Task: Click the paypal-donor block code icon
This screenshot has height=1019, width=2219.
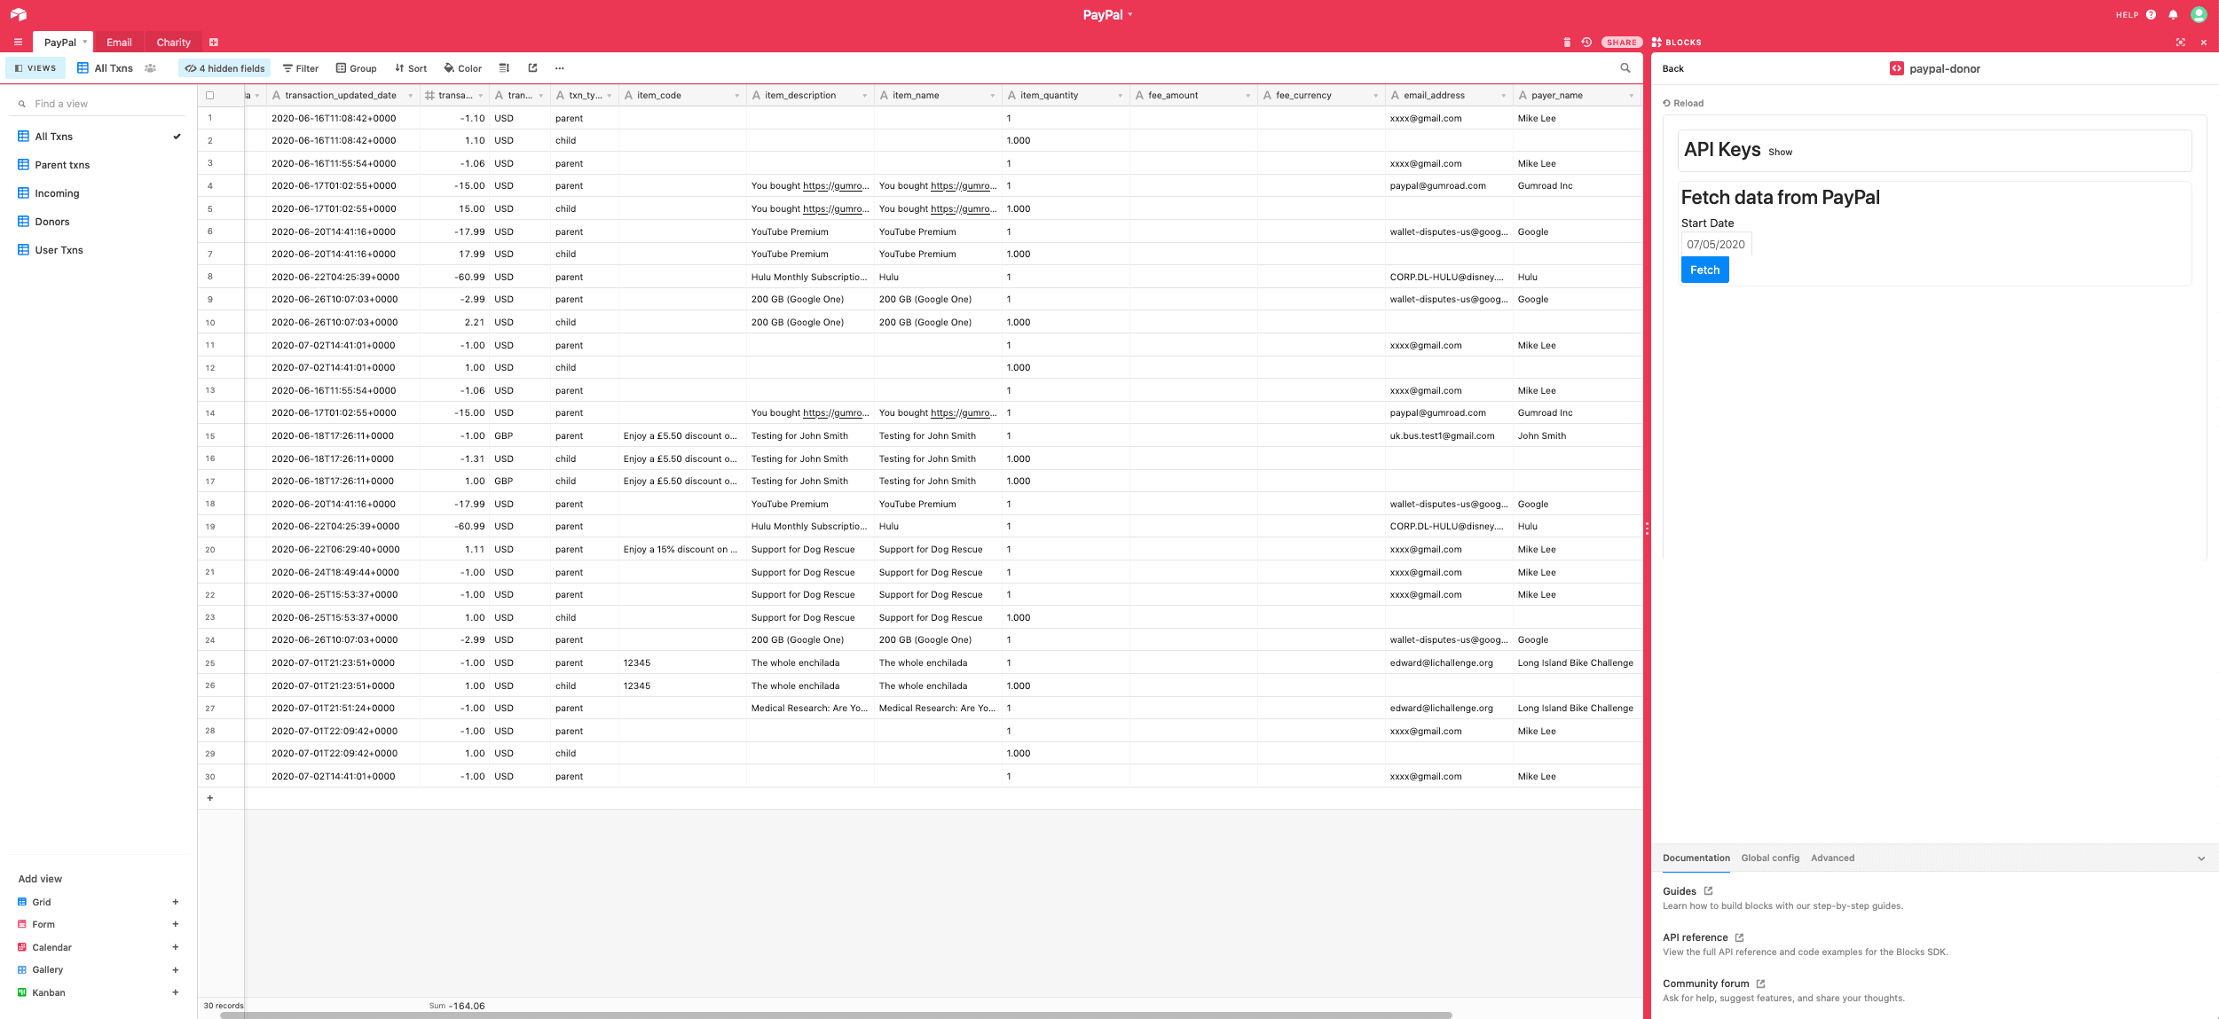Action: (1896, 68)
